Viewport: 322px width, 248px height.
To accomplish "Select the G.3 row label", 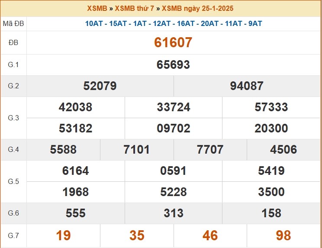I will click(x=13, y=118).
